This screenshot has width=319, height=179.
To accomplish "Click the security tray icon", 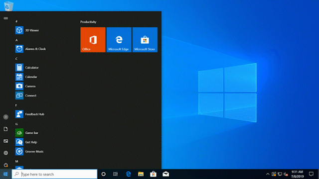I will [274, 174].
